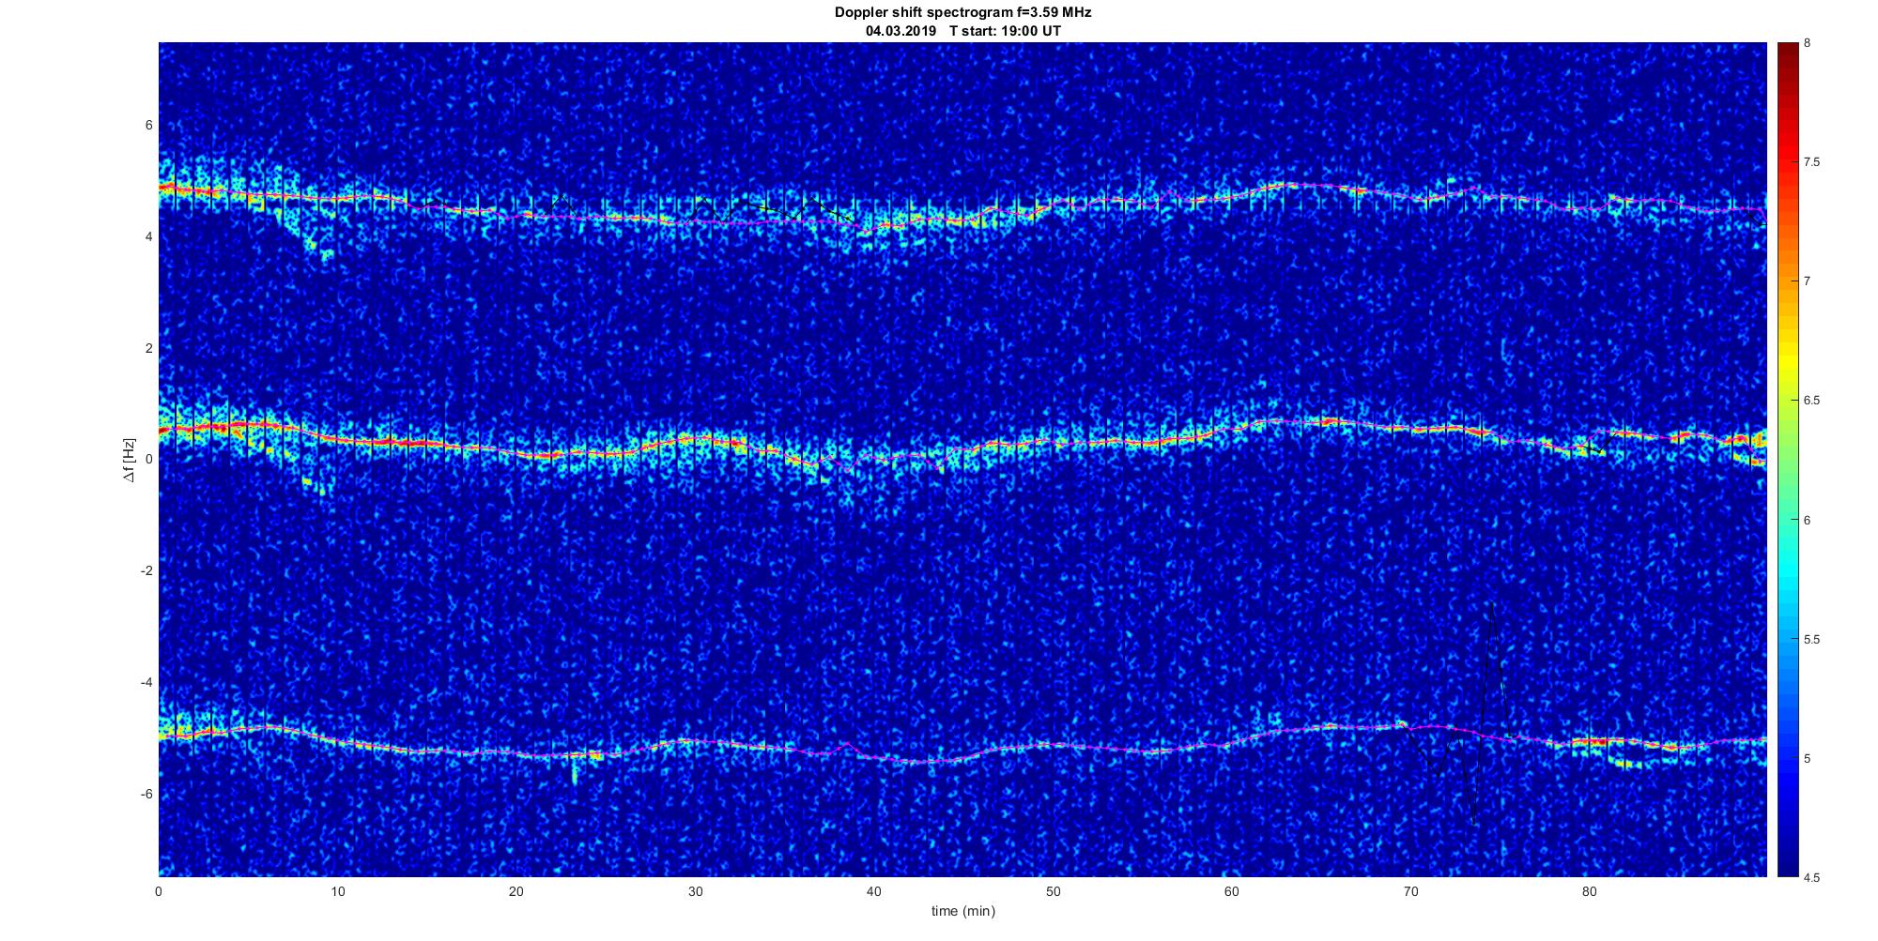Click y-axis tick label '-6'

coord(146,794)
